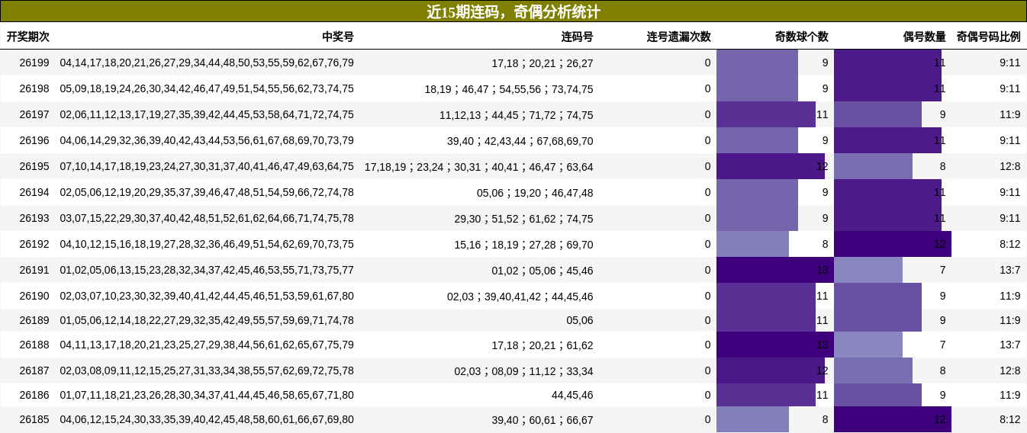Image resolution: width=1027 pixels, height=433 pixels.
Task: Click consecutive cell 39,40;60,61;66,67
Action: pos(542,420)
